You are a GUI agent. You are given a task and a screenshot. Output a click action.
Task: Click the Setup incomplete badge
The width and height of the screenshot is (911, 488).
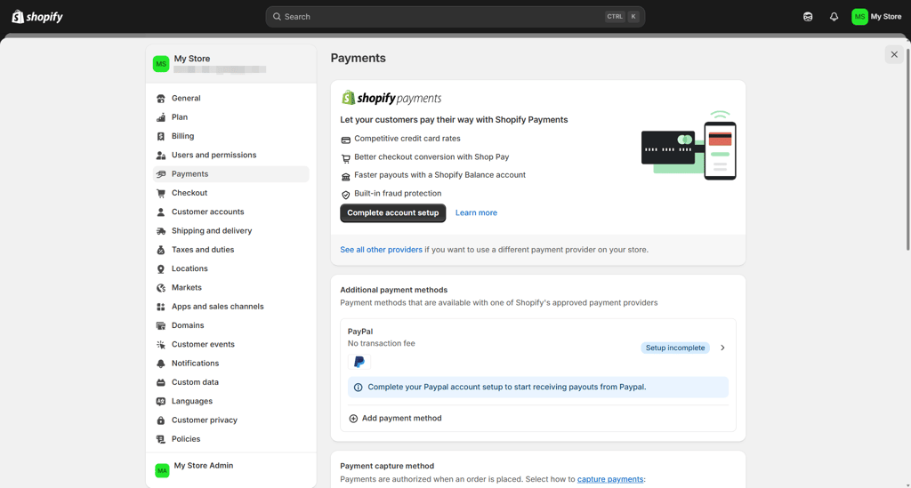(675, 348)
